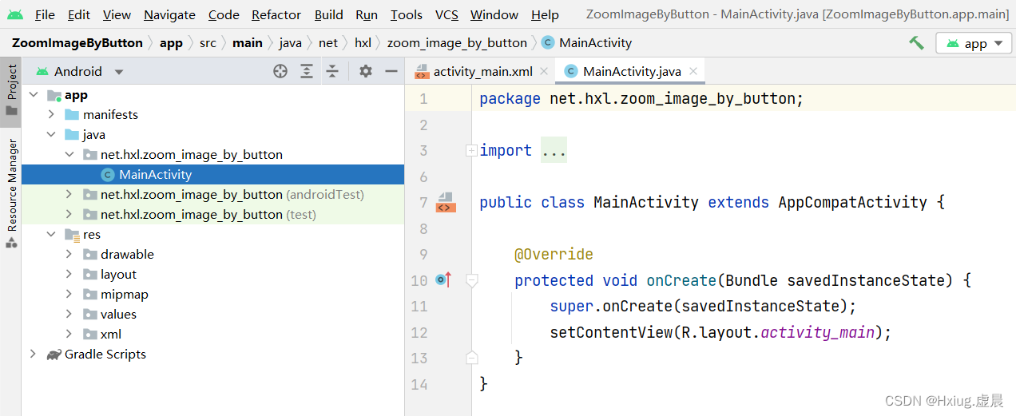1016x416 pixels.
Task: Open the Window menu
Action: coord(494,14)
